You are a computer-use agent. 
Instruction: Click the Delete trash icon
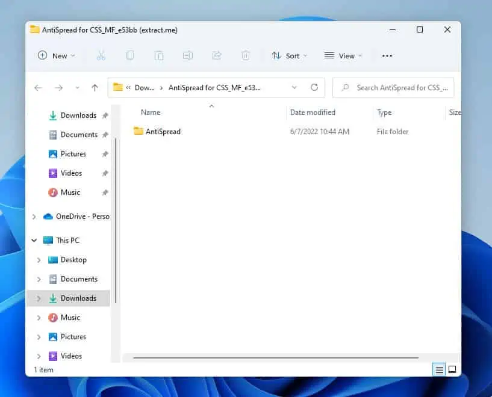tap(245, 56)
